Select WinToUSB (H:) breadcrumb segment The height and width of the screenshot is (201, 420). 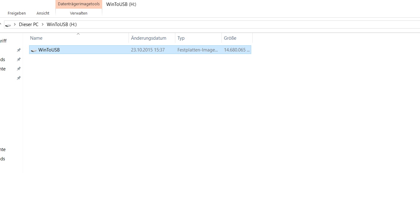(62, 25)
